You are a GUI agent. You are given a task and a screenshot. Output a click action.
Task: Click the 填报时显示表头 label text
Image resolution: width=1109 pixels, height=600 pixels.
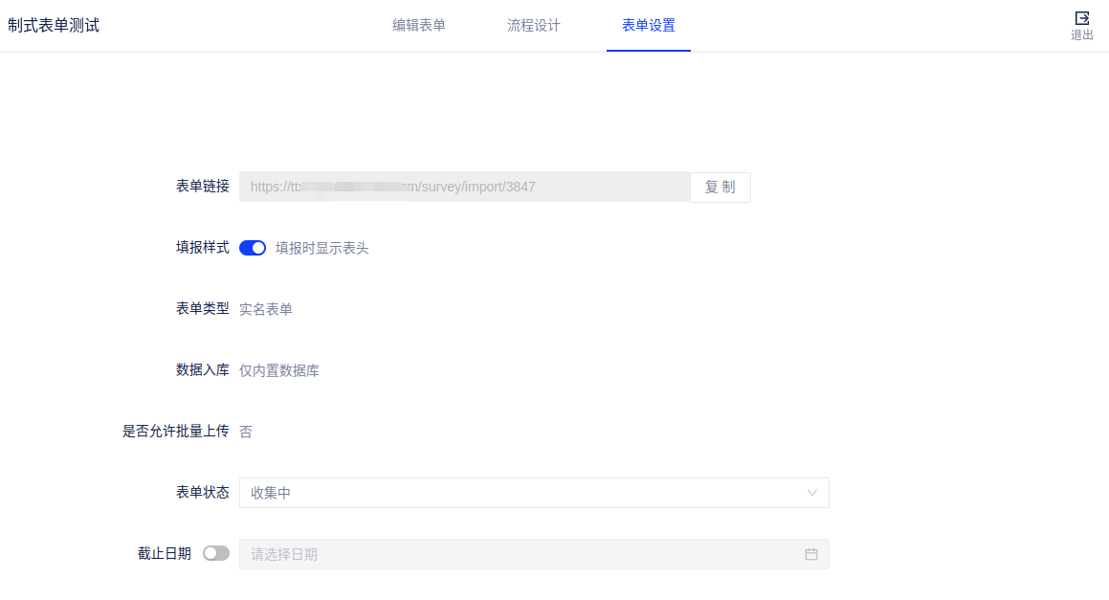point(322,248)
